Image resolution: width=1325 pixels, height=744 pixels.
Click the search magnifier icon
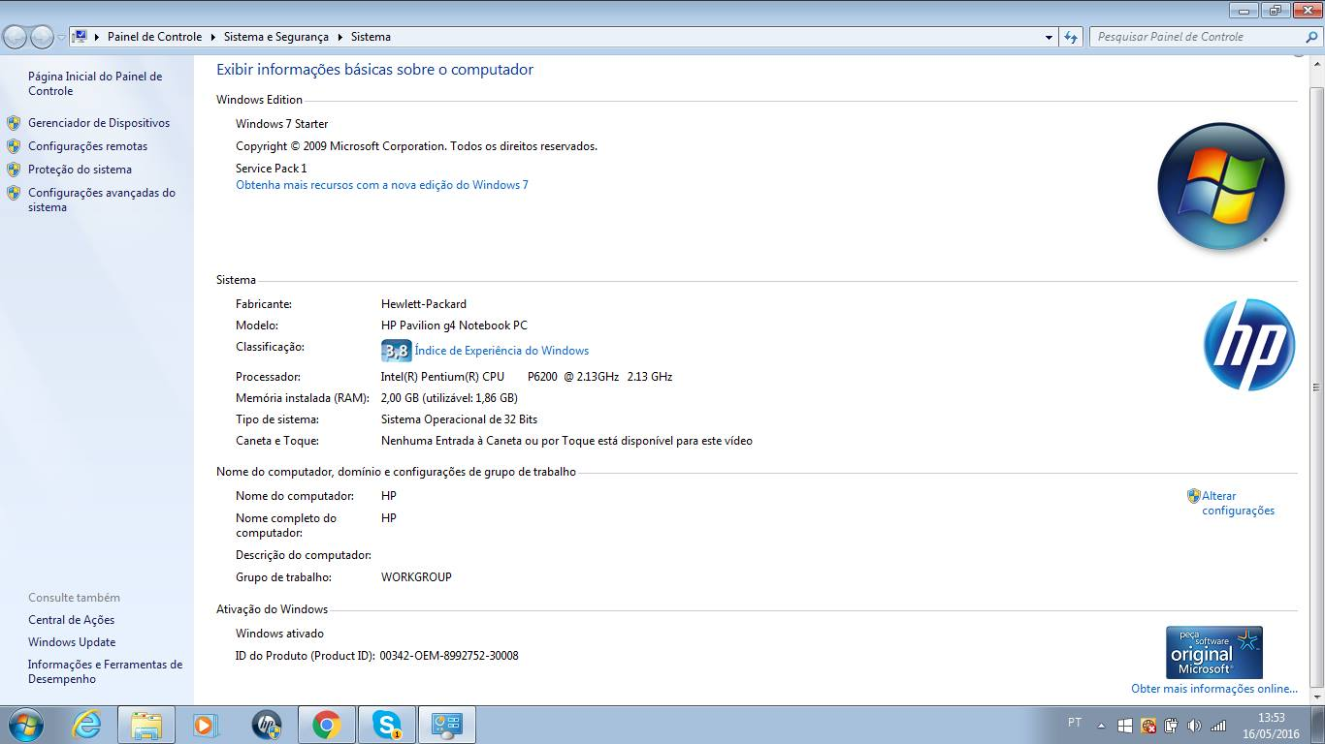1311,37
